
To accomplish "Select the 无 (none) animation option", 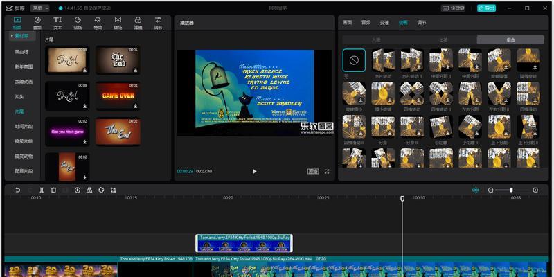I will (354, 60).
